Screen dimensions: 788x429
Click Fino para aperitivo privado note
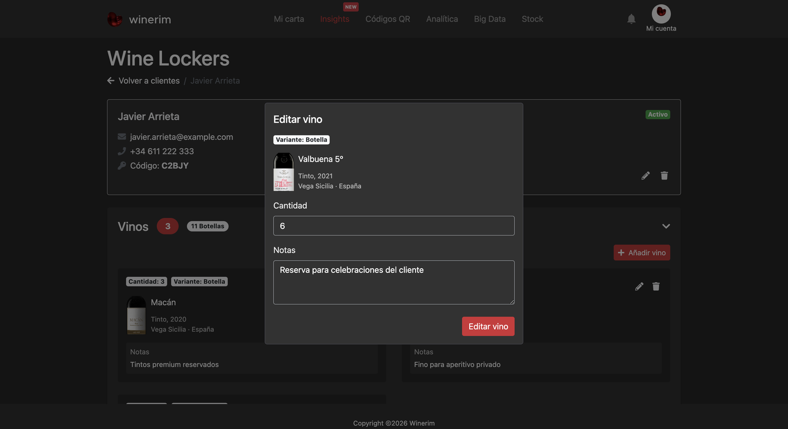pyautogui.click(x=457, y=364)
